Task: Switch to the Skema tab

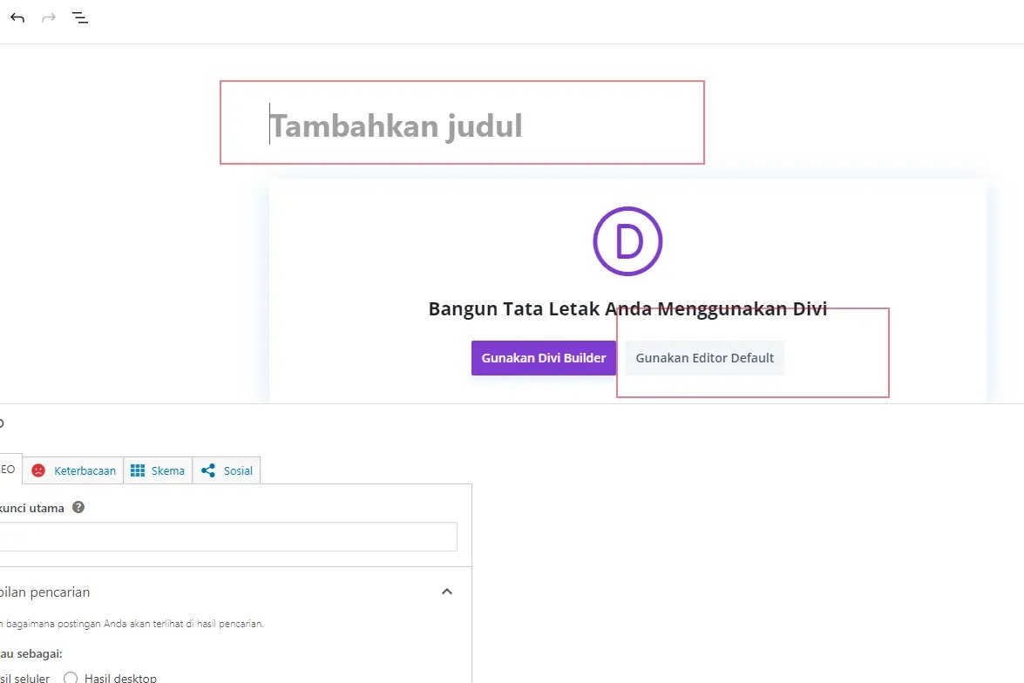Action: click(158, 470)
